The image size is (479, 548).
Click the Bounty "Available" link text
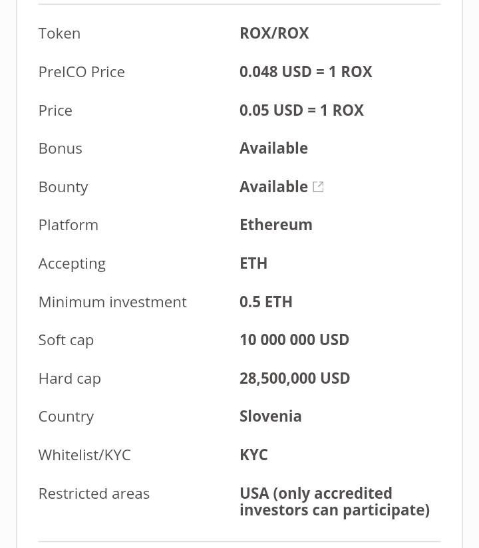tap(273, 187)
